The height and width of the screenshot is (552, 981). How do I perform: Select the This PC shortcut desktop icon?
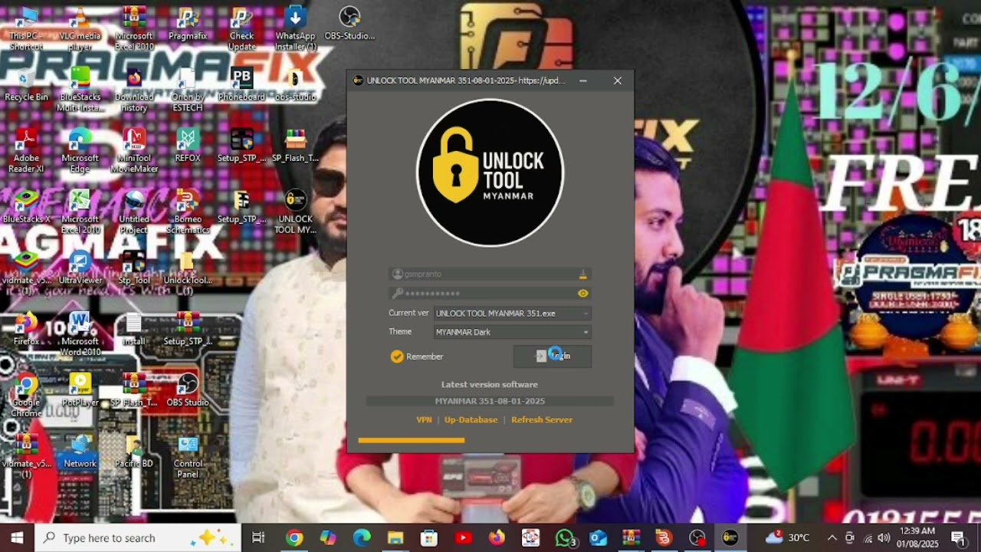(26, 28)
